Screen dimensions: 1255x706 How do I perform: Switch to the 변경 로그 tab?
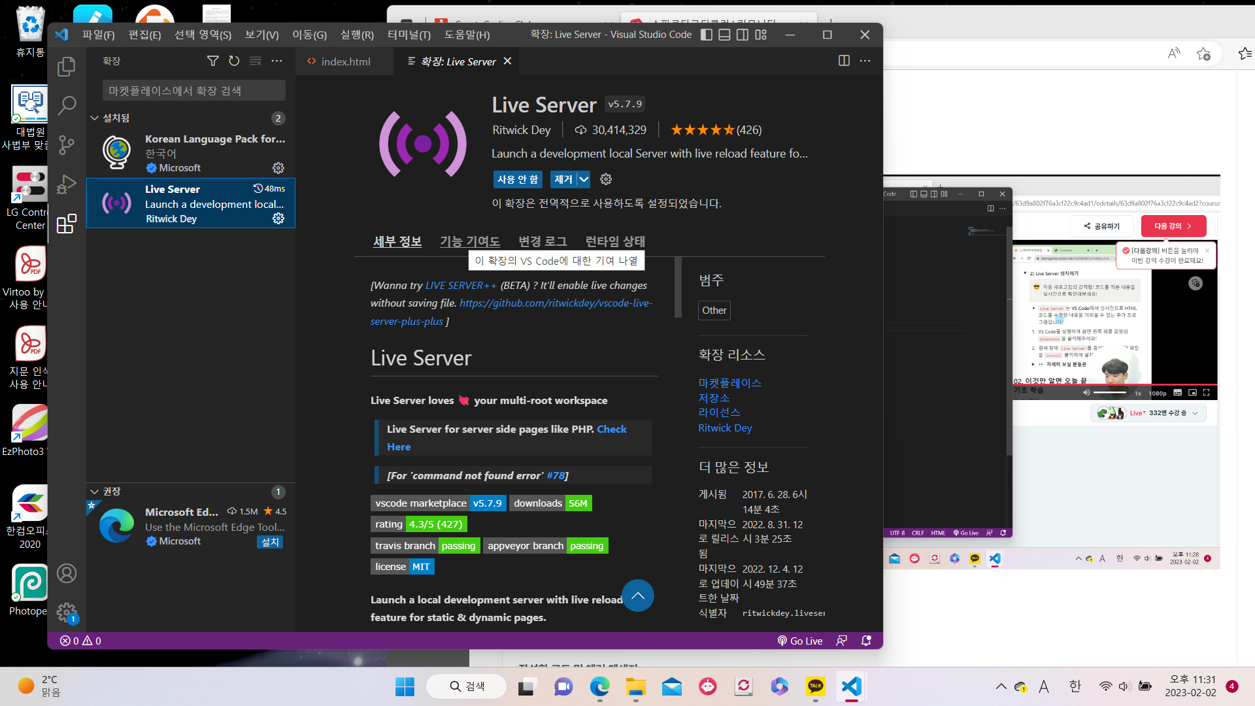coord(543,241)
